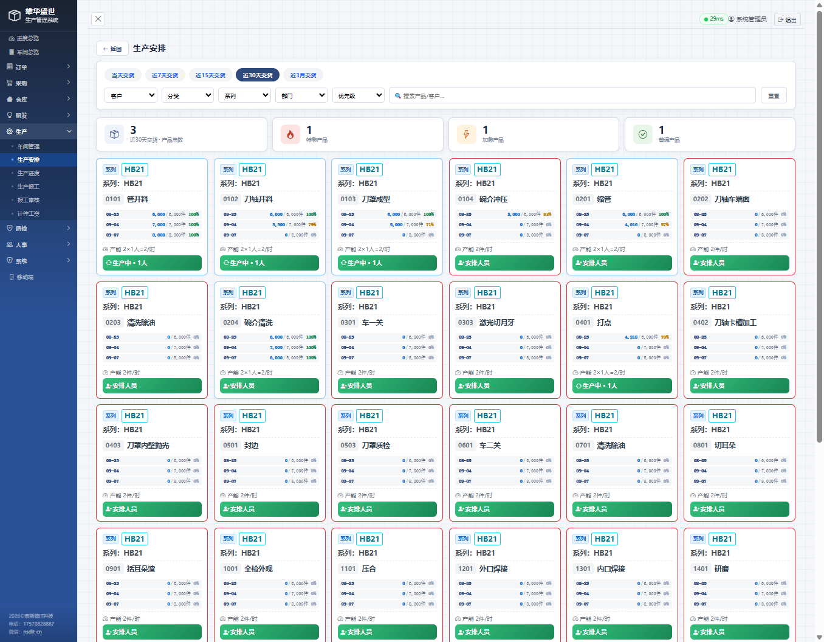Image resolution: width=824 pixels, height=642 pixels.
Task: Click the HB21 tag on 0201 缩管 card
Action: [x=605, y=170]
